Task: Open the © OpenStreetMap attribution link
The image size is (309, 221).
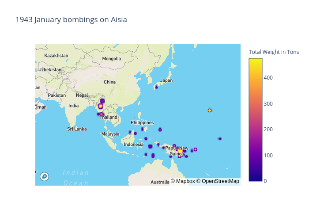Action: pyautogui.click(x=218, y=181)
